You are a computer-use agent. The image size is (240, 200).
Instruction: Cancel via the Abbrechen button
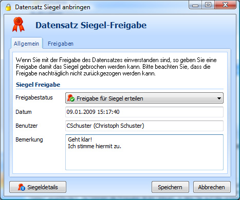(x=212, y=187)
